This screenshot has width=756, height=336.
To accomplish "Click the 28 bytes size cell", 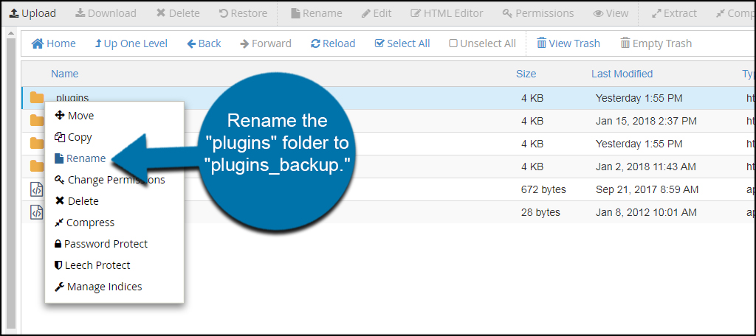I will point(540,212).
